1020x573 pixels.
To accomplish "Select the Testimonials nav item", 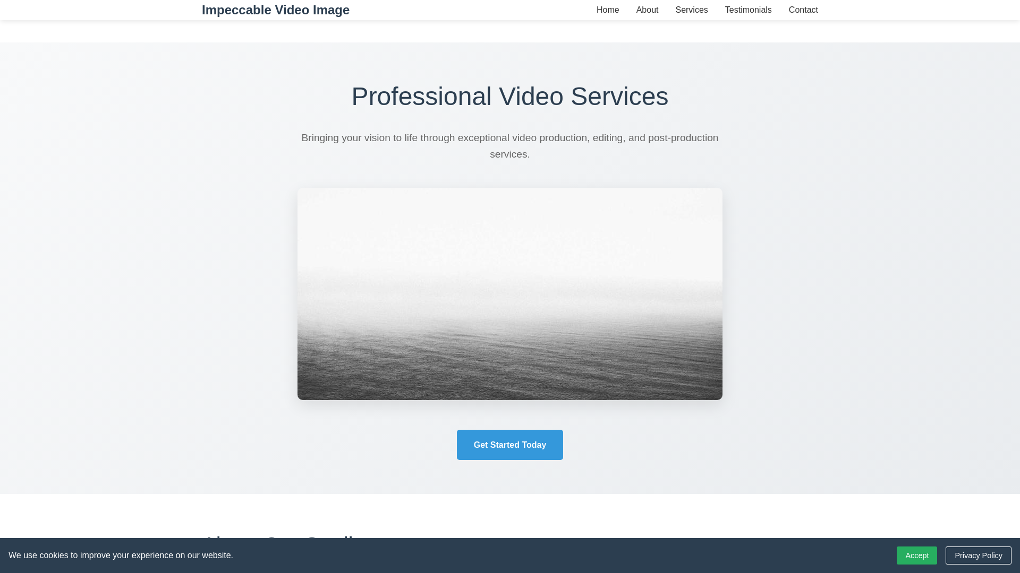I will (748, 10).
